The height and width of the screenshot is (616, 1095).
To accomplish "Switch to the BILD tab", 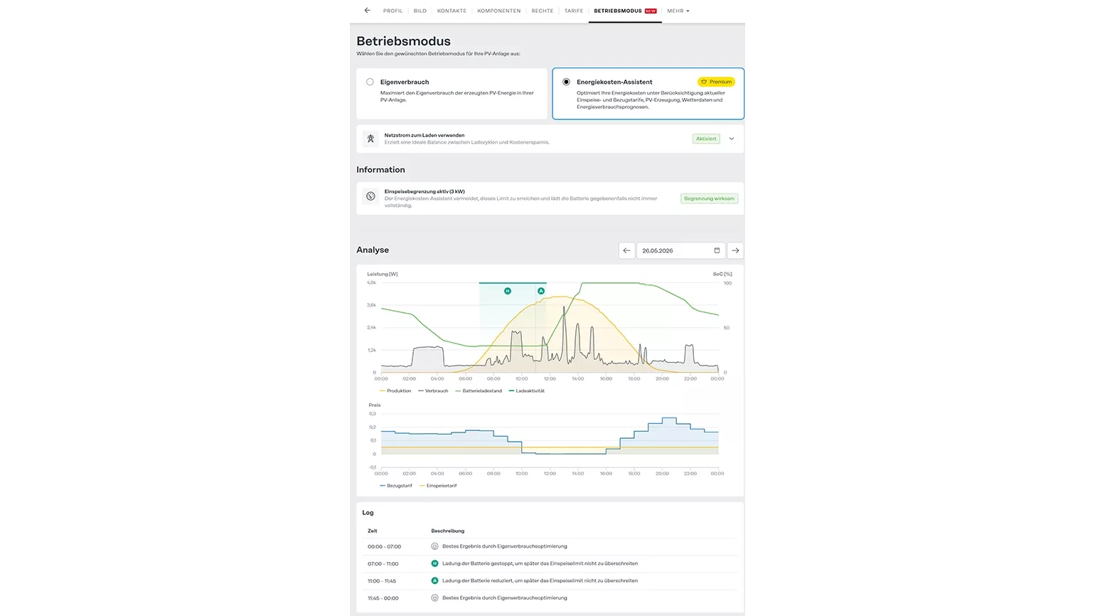I will pyautogui.click(x=420, y=11).
